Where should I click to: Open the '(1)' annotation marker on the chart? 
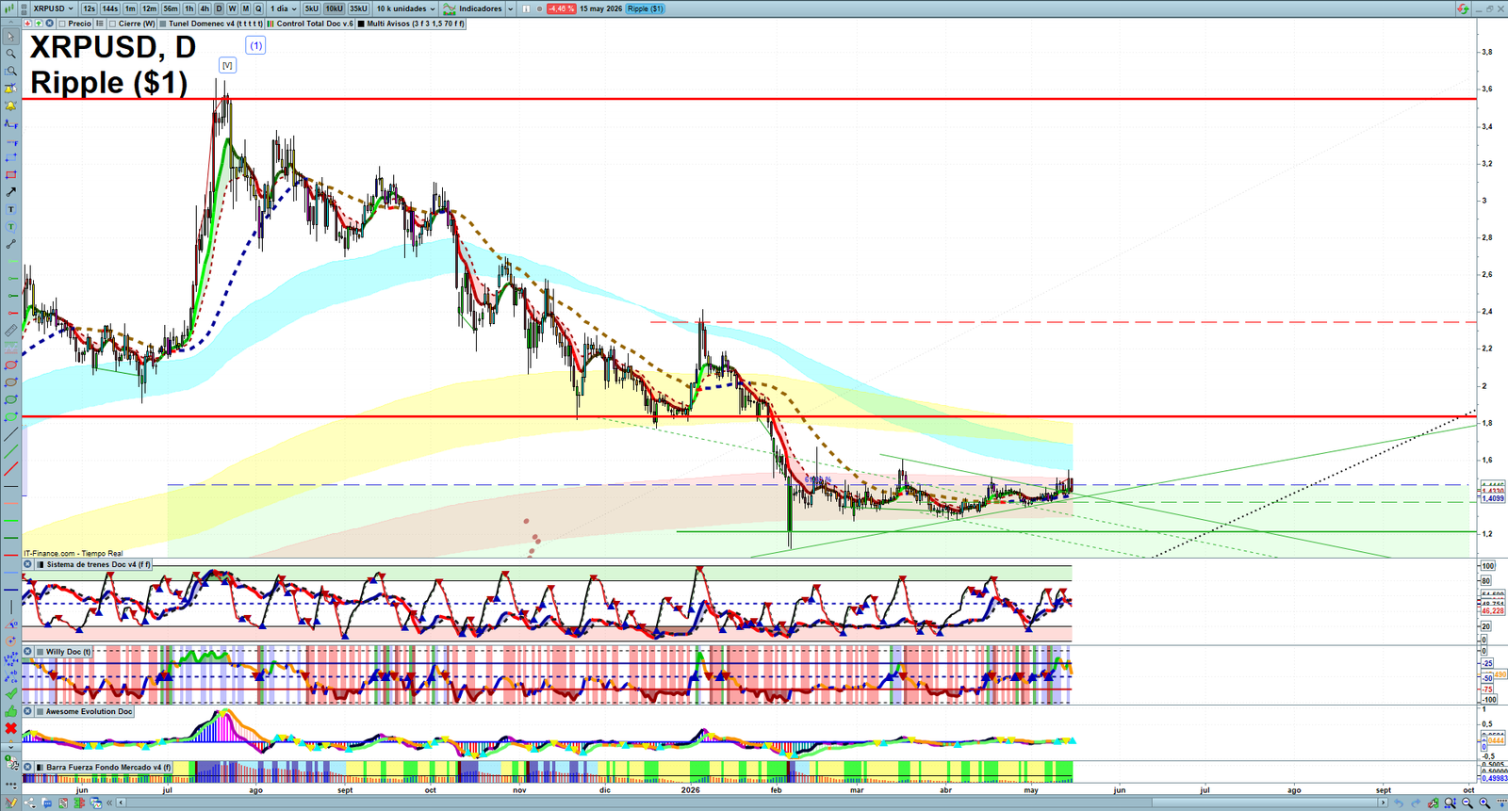[x=255, y=45]
